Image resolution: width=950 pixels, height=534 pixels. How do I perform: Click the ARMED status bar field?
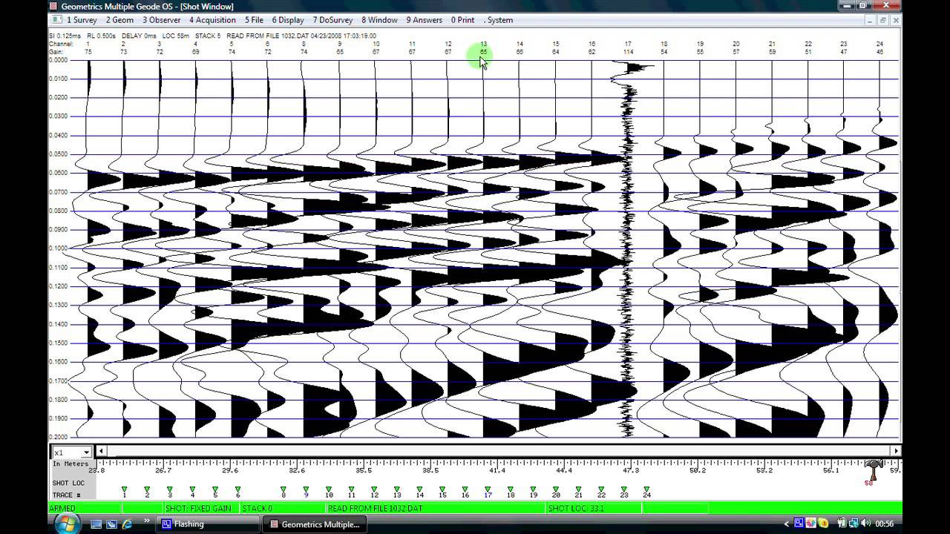coord(84,508)
